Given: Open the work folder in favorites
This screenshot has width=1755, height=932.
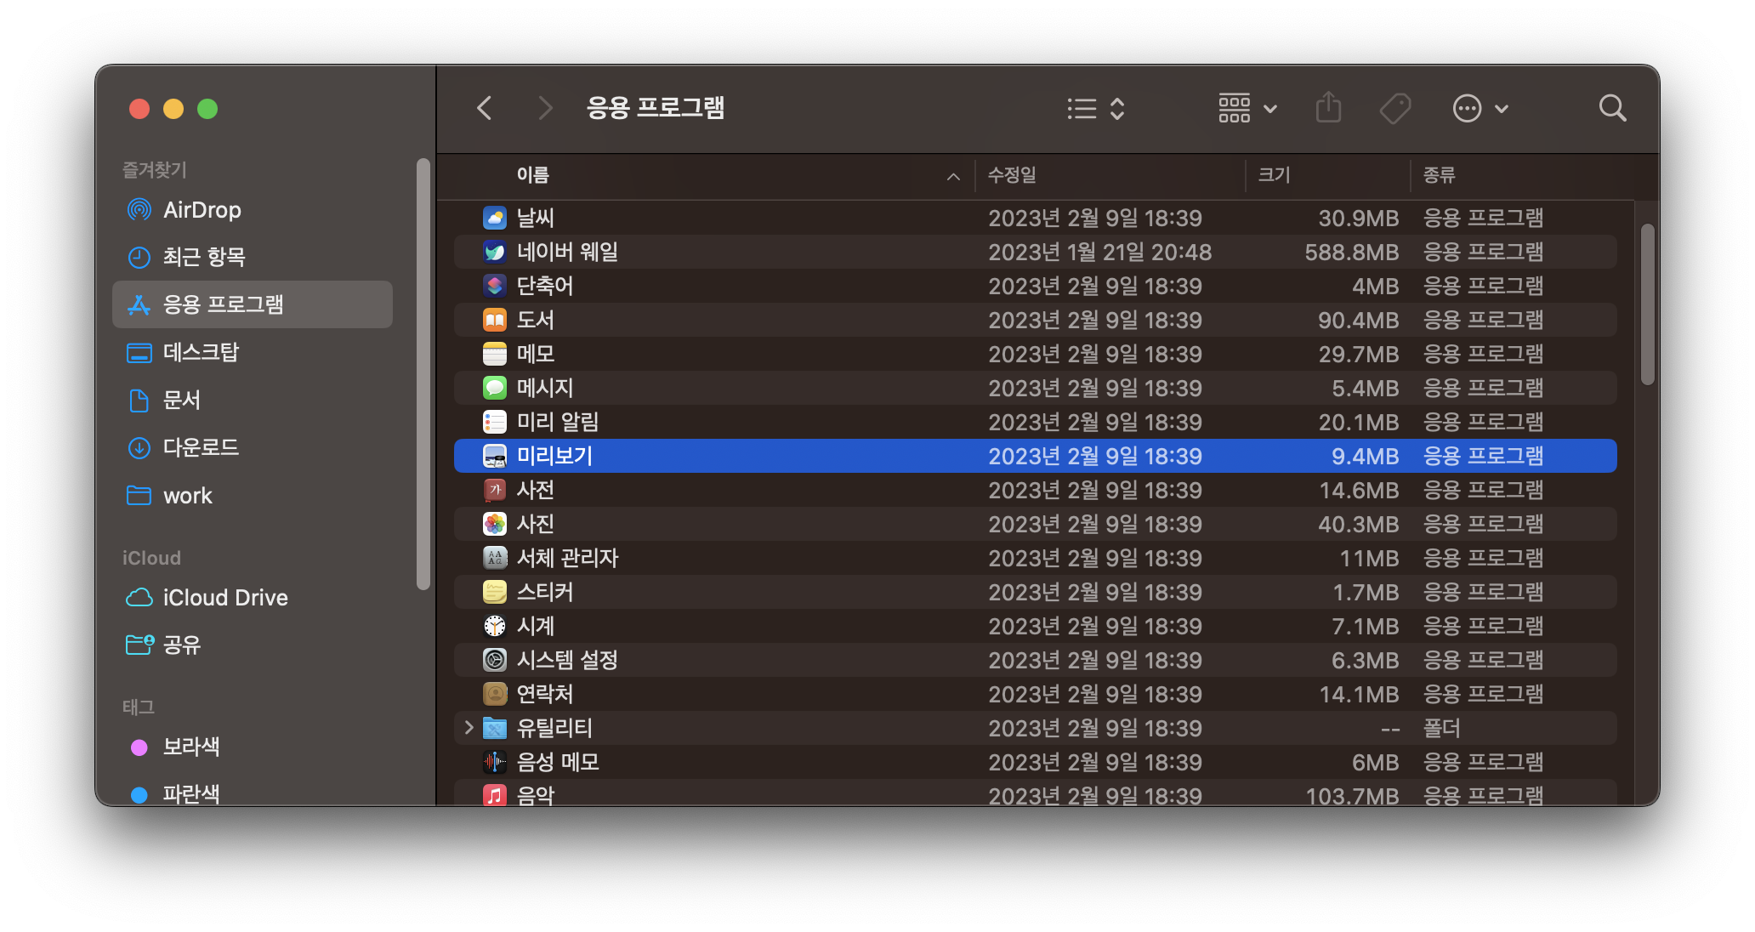Looking at the screenshot, I should 188,496.
